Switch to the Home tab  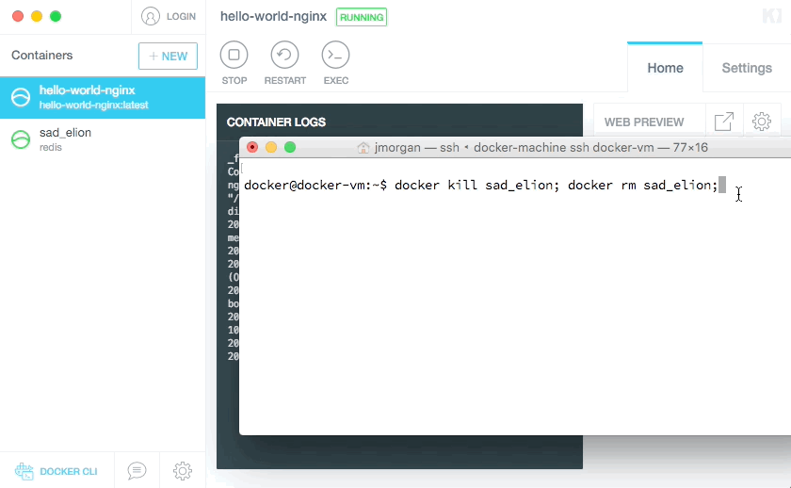pos(665,68)
